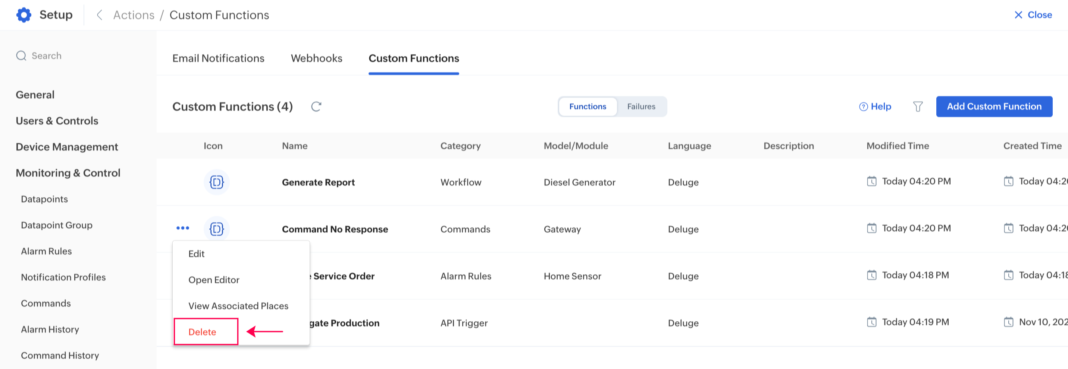Viewport: 1068px width, 369px height.
Task: Open Alarm Rules in the sidebar
Action: [46, 251]
